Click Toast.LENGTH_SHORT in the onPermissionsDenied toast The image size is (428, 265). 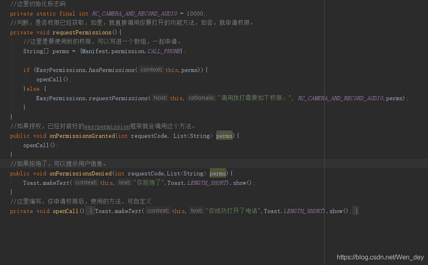[x=197, y=183]
